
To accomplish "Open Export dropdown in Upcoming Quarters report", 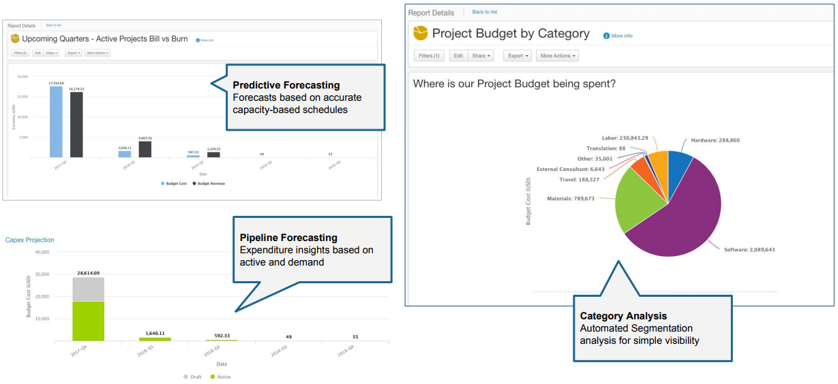I will tap(74, 52).
